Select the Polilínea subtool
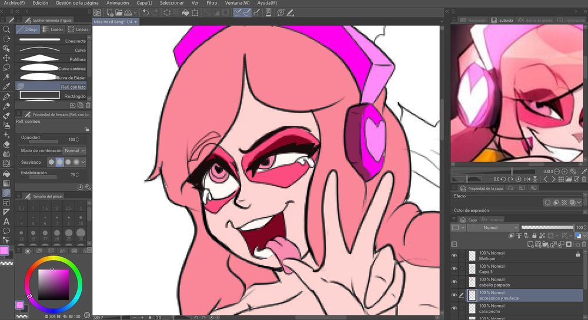Image resolution: width=588 pixels, height=320 pixels. [52, 59]
